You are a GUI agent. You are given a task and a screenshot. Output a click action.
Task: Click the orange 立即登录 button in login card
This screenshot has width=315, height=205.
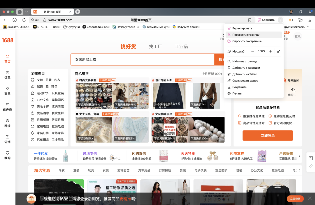point(268,136)
